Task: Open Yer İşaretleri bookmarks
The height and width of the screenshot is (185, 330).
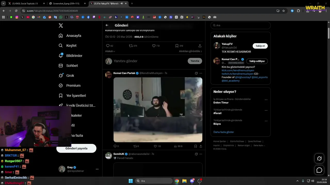Action: [72, 96]
